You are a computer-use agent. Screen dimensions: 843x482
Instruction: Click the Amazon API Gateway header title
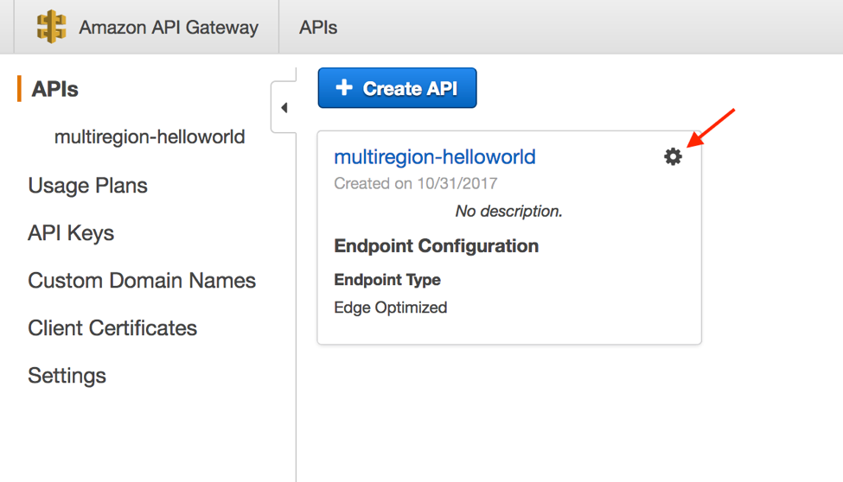point(169,28)
